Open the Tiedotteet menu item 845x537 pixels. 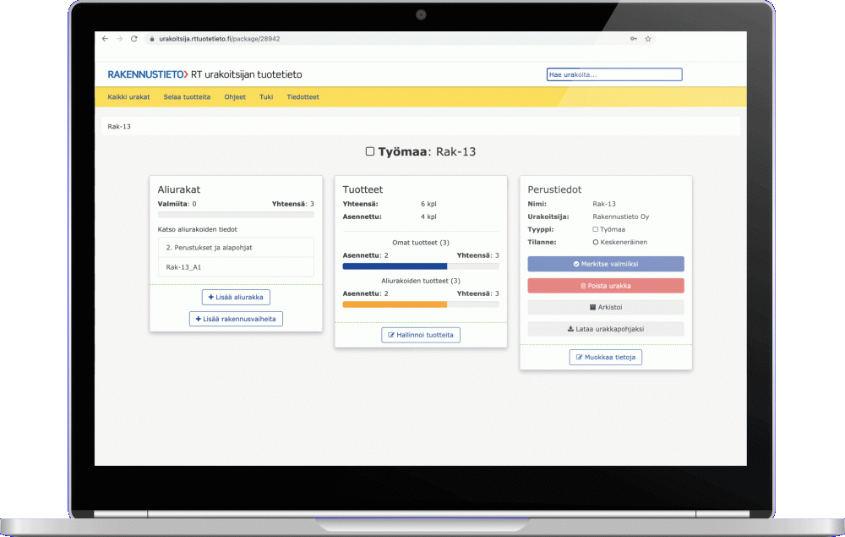[x=303, y=97]
